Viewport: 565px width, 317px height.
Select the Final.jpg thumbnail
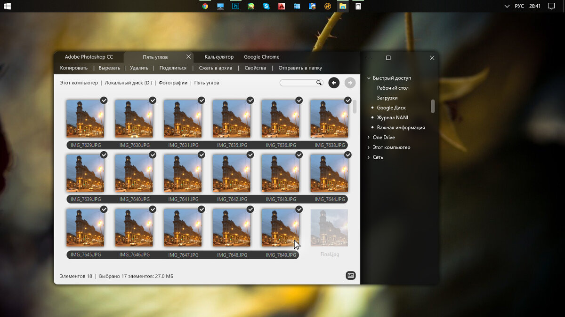click(329, 228)
